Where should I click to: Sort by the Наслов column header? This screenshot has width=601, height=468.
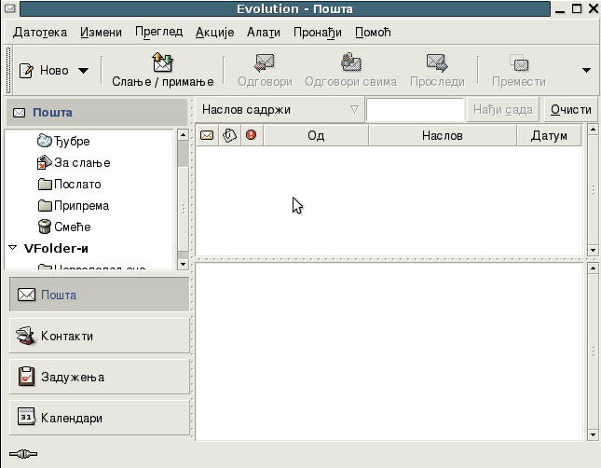[443, 135]
